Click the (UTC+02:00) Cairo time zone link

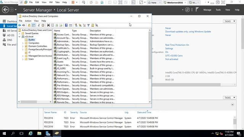(174, 56)
